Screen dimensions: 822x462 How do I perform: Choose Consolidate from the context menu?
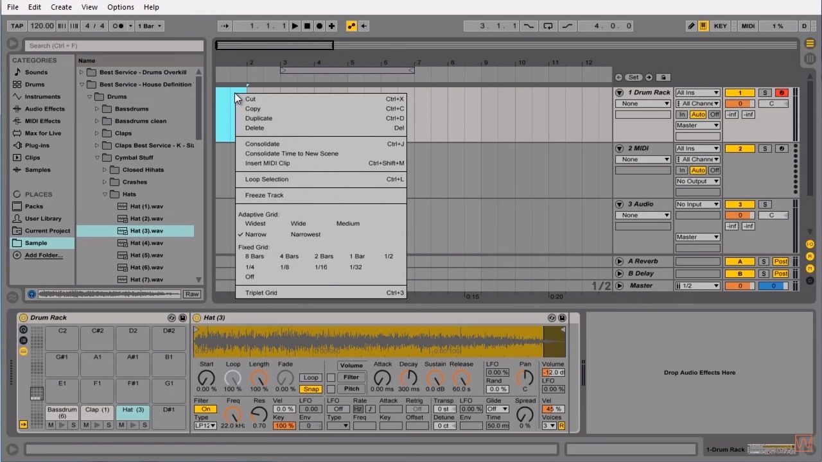[x=262, y=144]
